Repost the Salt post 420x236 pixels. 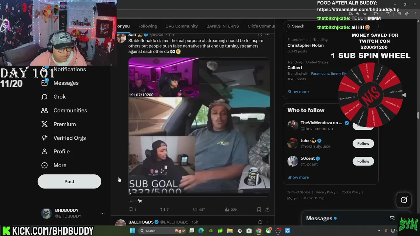(x=164, y=209)
